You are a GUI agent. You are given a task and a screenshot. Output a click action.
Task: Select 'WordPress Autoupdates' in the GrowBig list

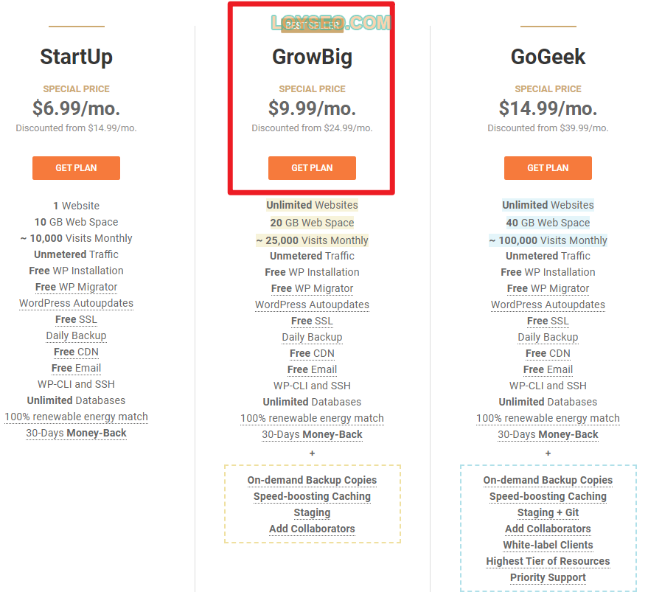coord(312,304)
